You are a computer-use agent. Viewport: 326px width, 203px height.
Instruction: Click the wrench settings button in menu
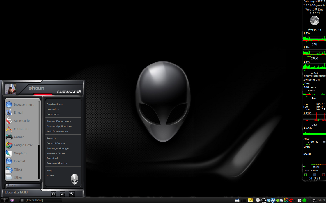point(71,194)
